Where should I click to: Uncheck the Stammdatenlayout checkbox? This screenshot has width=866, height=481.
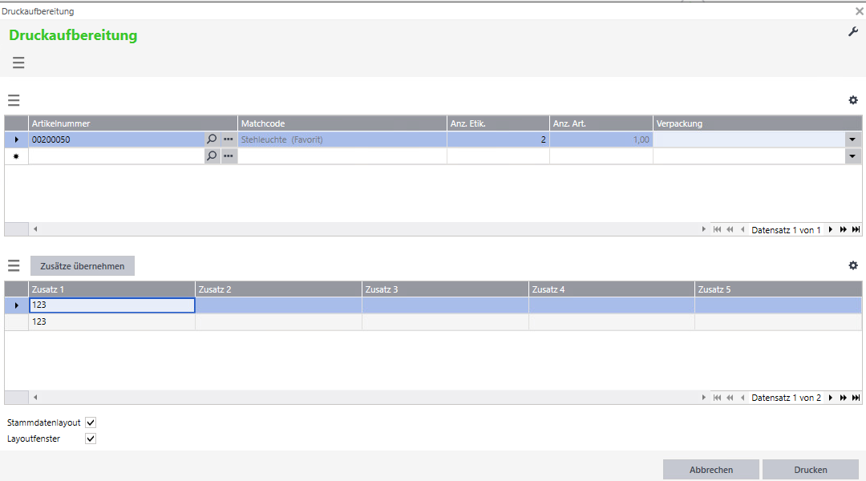tap(91, 422)
